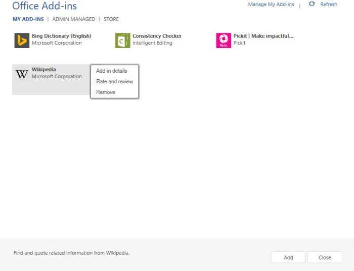Screen dimensions: 354x271
Task: Click the Wikipedia W logo icon
Action: click(22, 74)
